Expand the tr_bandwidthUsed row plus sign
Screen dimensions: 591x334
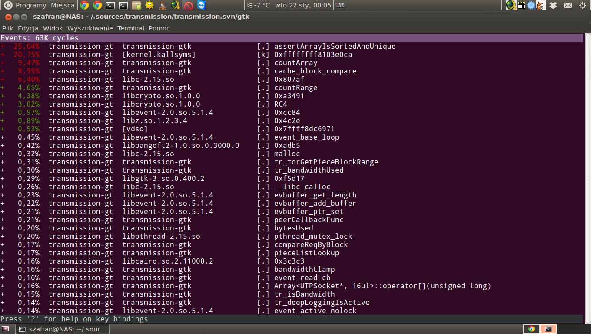[3, 170]
